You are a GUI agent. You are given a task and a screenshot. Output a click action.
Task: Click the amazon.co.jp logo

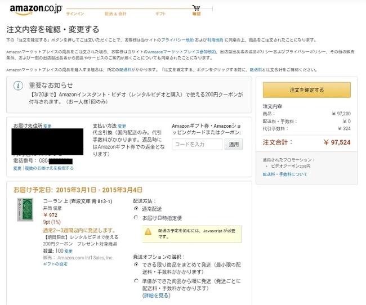pyautogui.click(x=36, y=10)
